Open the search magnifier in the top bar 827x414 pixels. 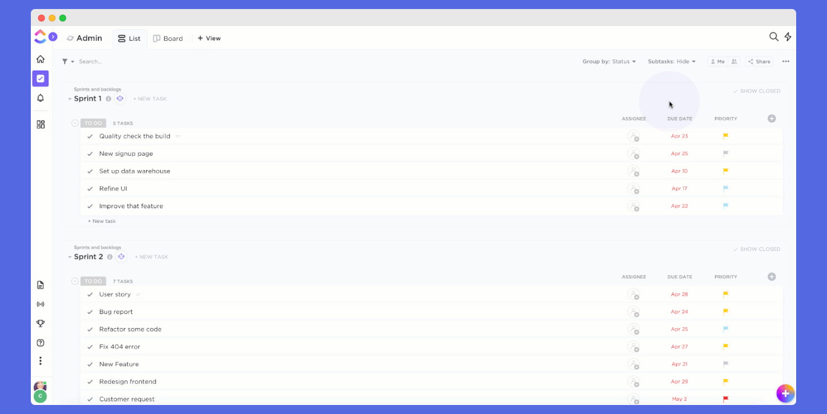click(774, 37)
